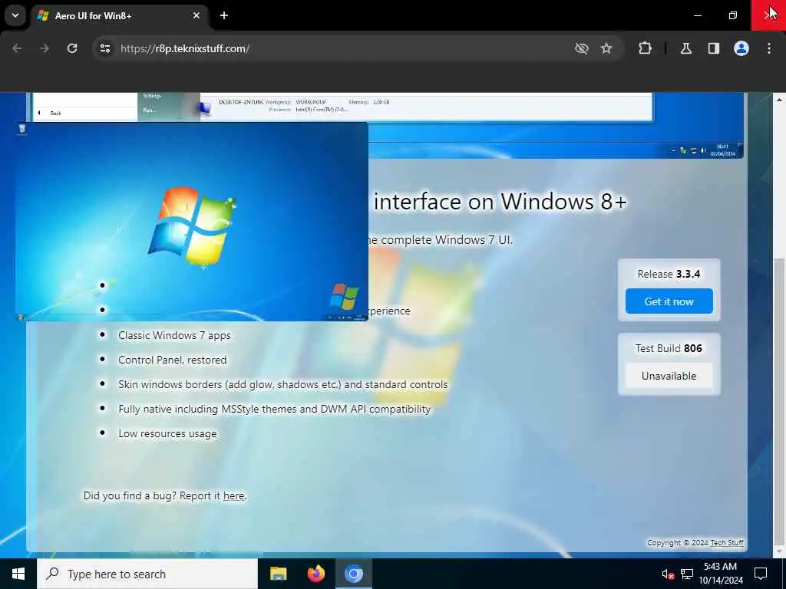
Task: Go forward to next page
Action: point(45,48)
